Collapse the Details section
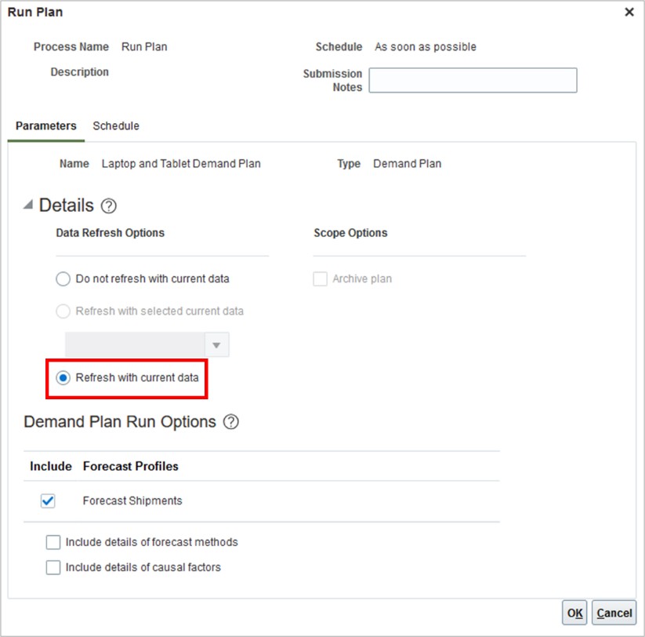Screen dimensions: 645x637 point(26,206)
